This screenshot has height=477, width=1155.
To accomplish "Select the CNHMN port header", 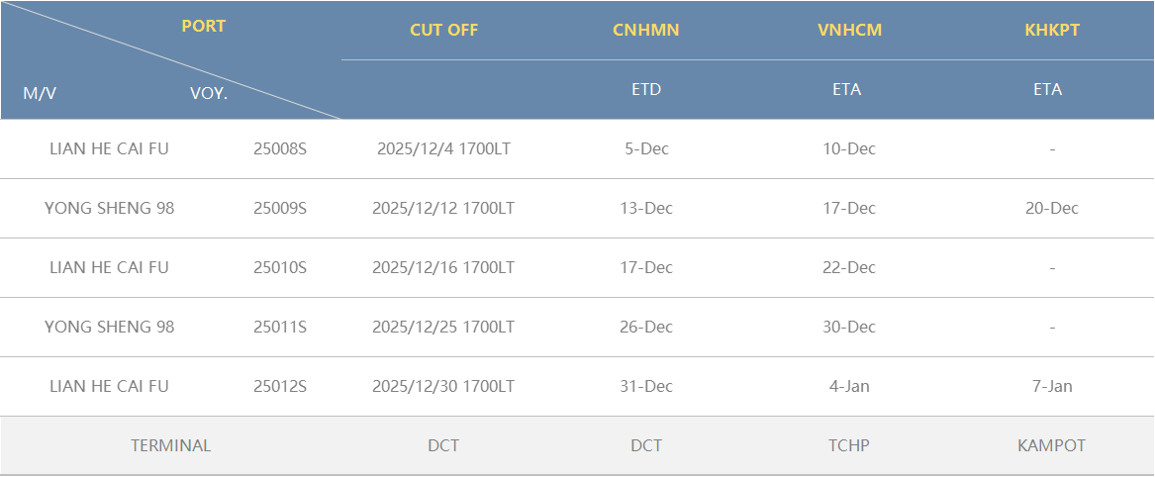I will pos(645,30).
